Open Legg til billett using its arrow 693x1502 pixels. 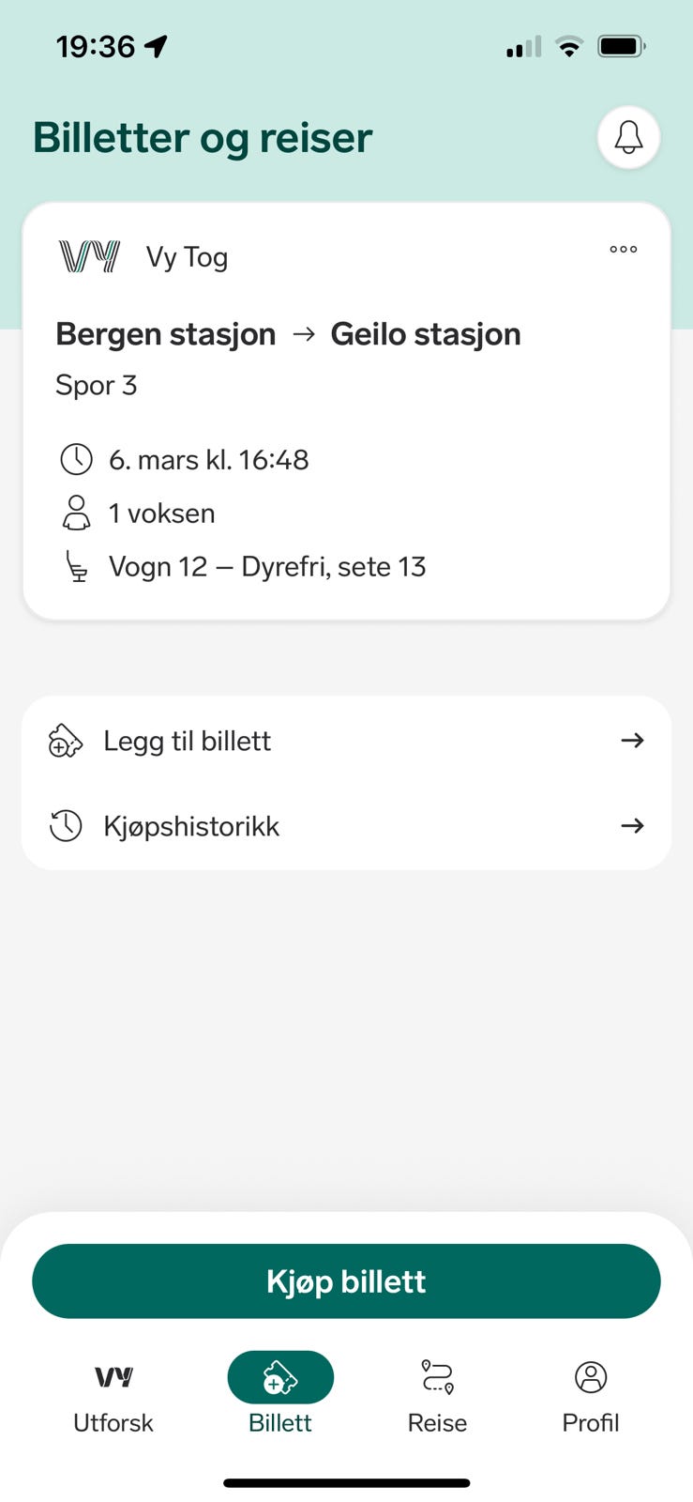click(633, 741)
